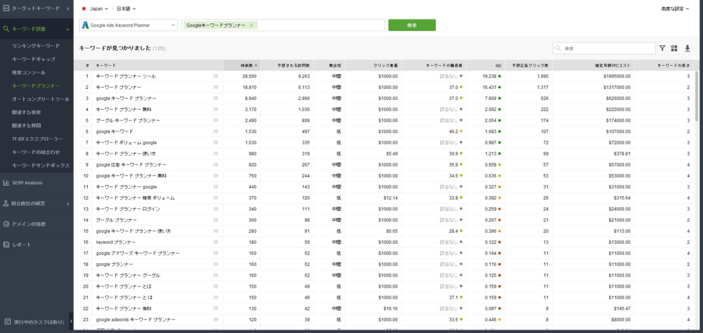Select the keyword cell キーワード プランナー 無料 row 4
Screen dimensions: 703x333
coord(124,109)
